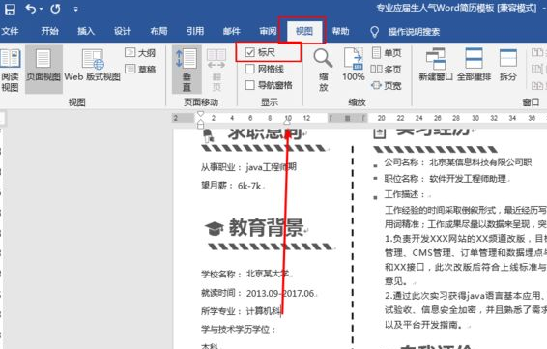Click 全部重排 arrange all windows

(x=474, y=65)
